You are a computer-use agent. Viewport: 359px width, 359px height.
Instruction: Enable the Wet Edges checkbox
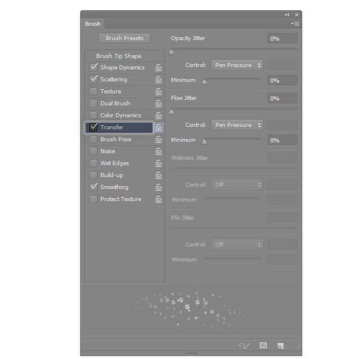click(93, 163)
